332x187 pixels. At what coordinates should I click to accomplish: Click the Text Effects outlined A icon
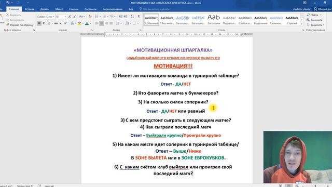(73, 23)
